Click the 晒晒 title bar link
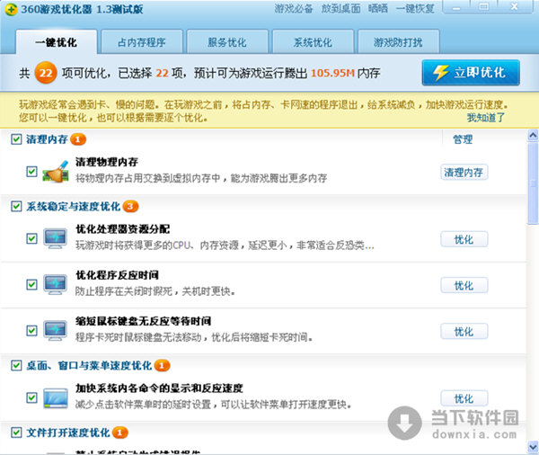Viewport: 539px width, 455px height. [x=378, y=9]
